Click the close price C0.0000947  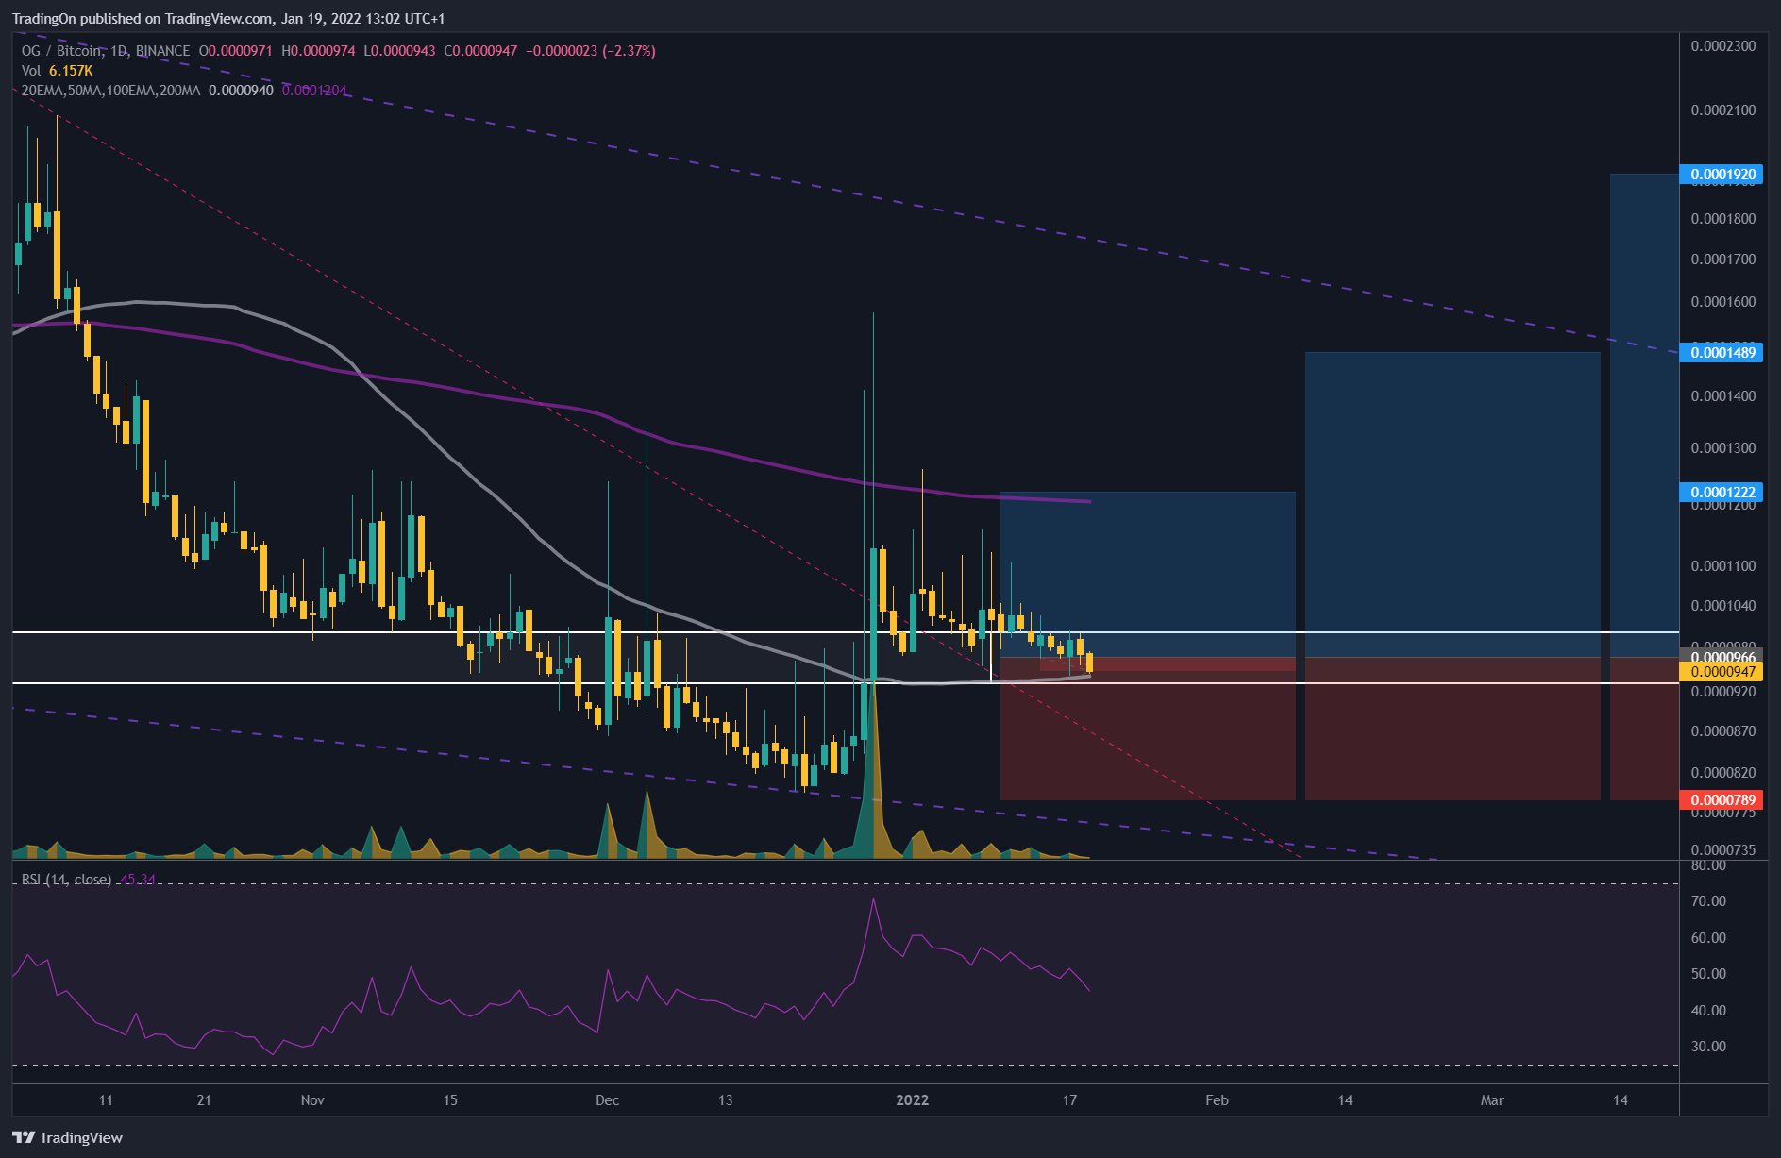coord(480,51)
